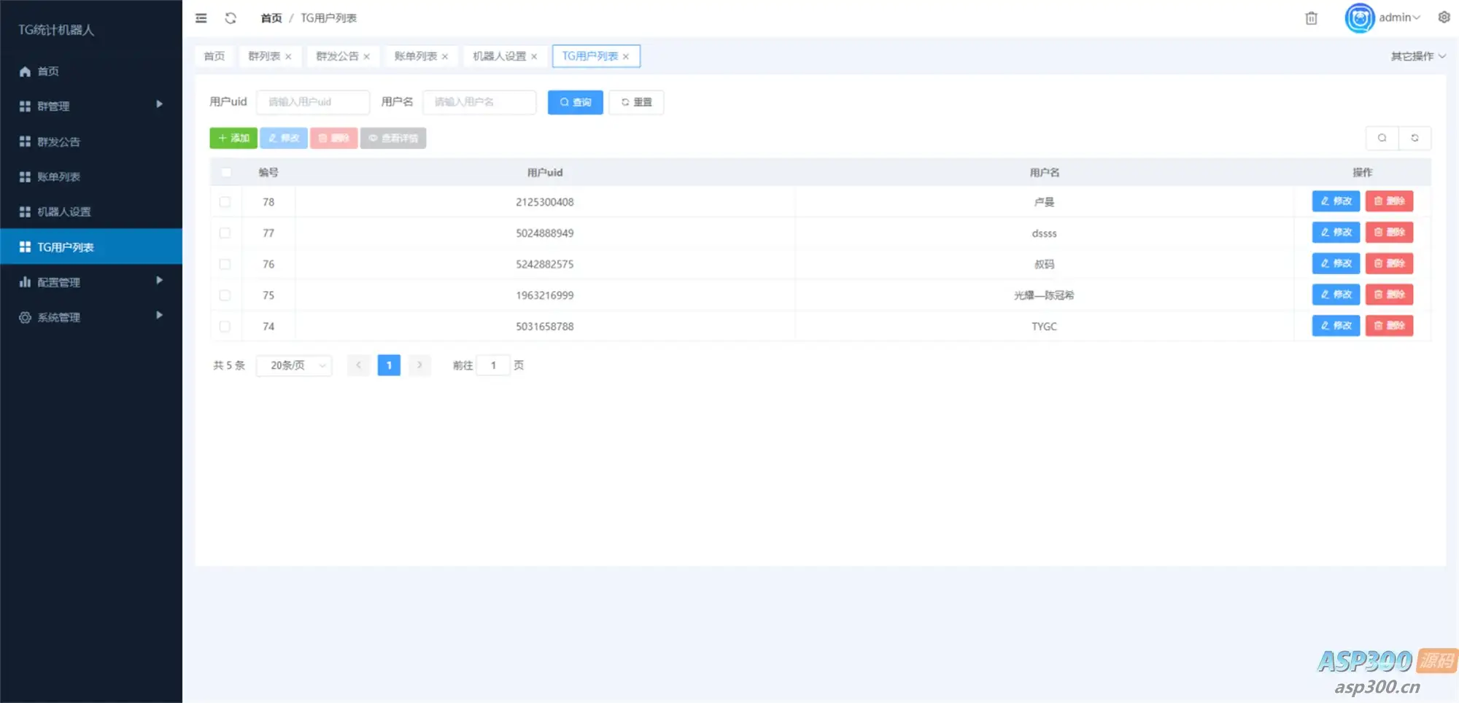
Task: Click the 系统管理 gear icon in sidebar
Action: coord(25,317)
